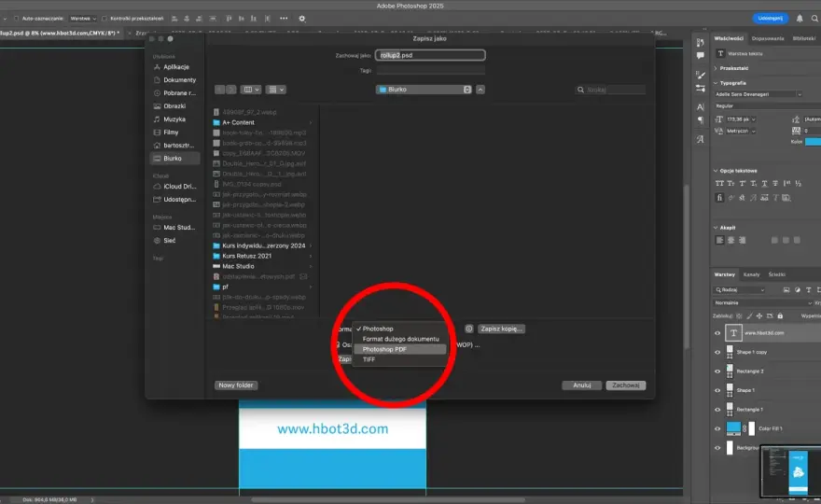Click the lock all layer icon
821x504 pixels.
[x=780, y=315]
